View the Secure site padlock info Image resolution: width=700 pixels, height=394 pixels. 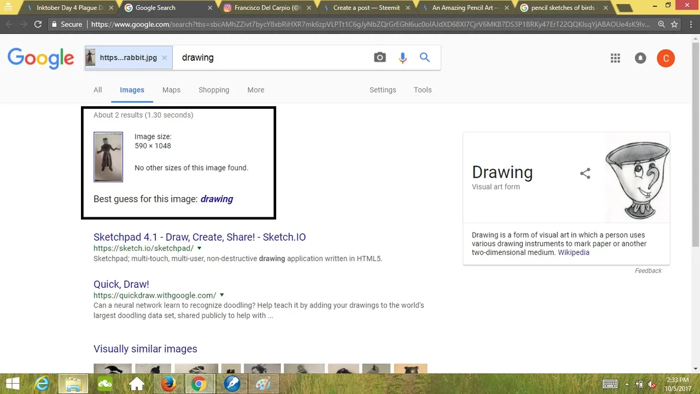coord(67,24)
